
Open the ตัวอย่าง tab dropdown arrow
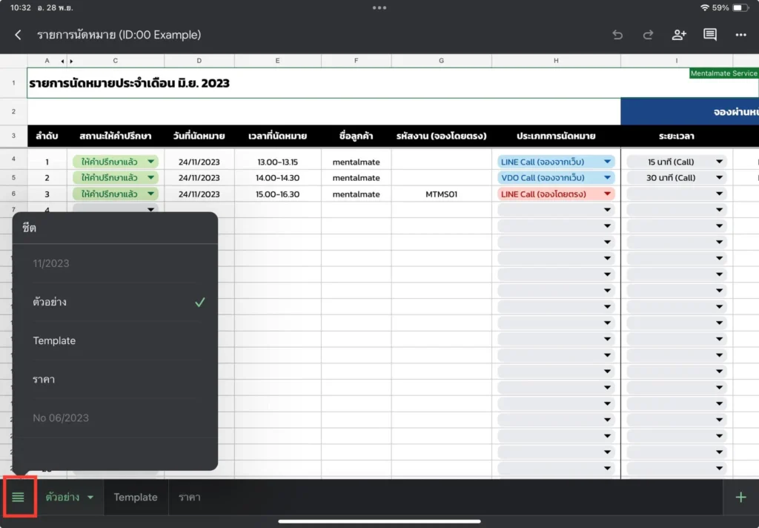(x=90, y=498)
